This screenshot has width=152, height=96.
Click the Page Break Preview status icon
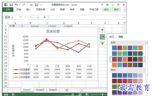tap(87, 94)
